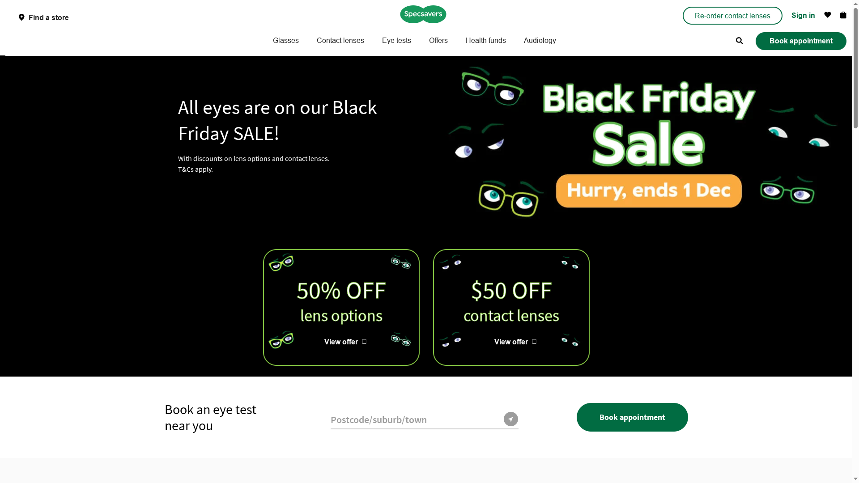The width and height of the screenshot is (859, 483).
Task: Click the arrow next to 50% OFF View offer
Action: (x=364, y=341)
